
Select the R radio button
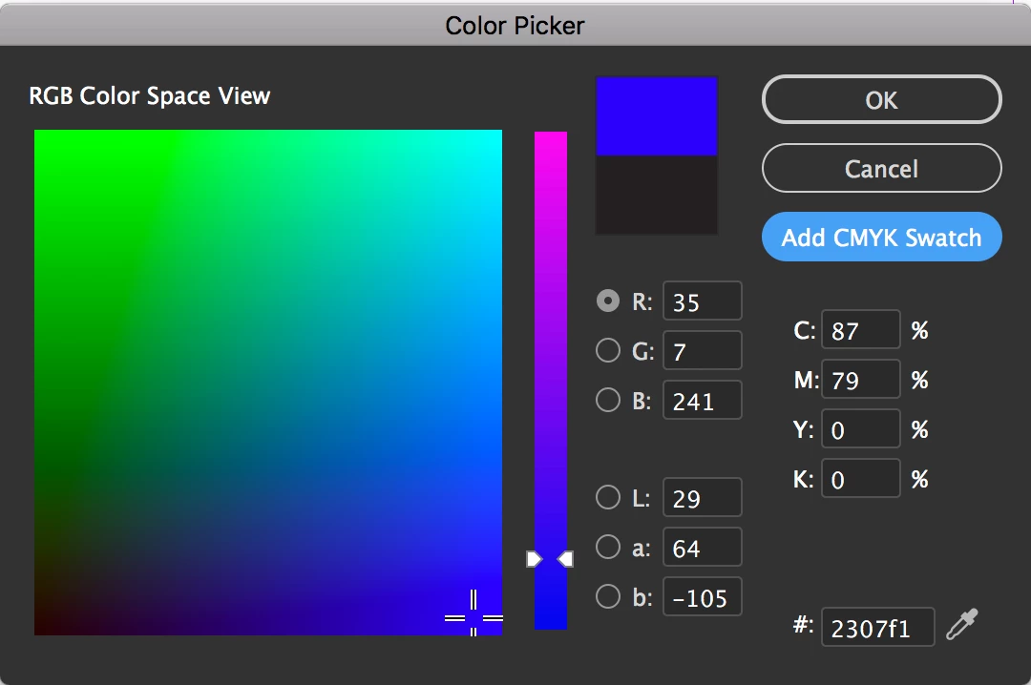click(x=607, y=301)
